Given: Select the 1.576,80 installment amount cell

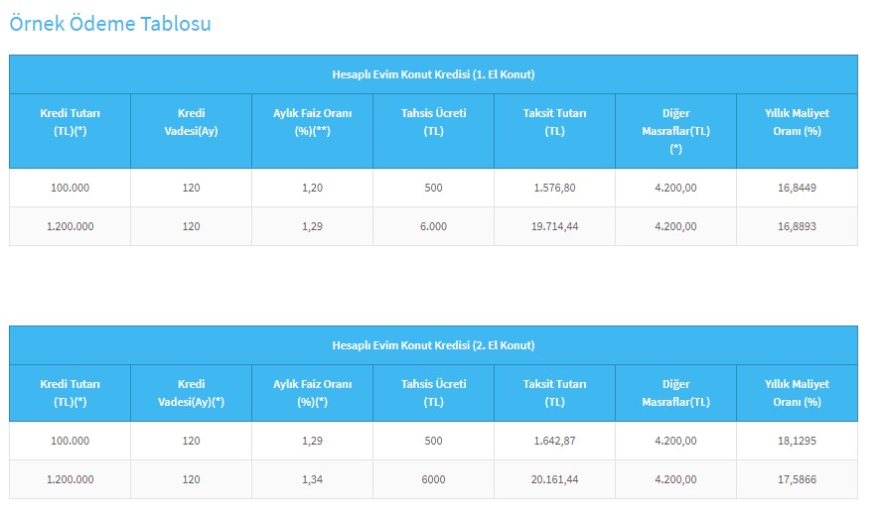Looking at the screenshot, I should 554,188.
